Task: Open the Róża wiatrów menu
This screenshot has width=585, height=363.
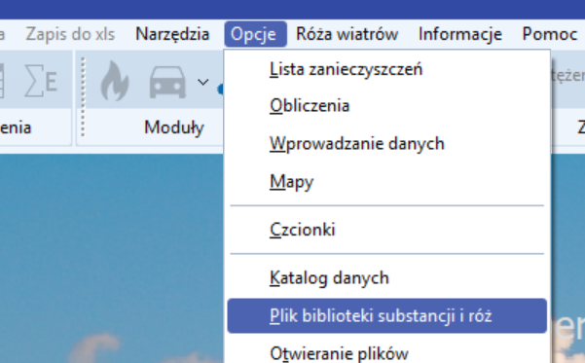Action: [347, 34]
